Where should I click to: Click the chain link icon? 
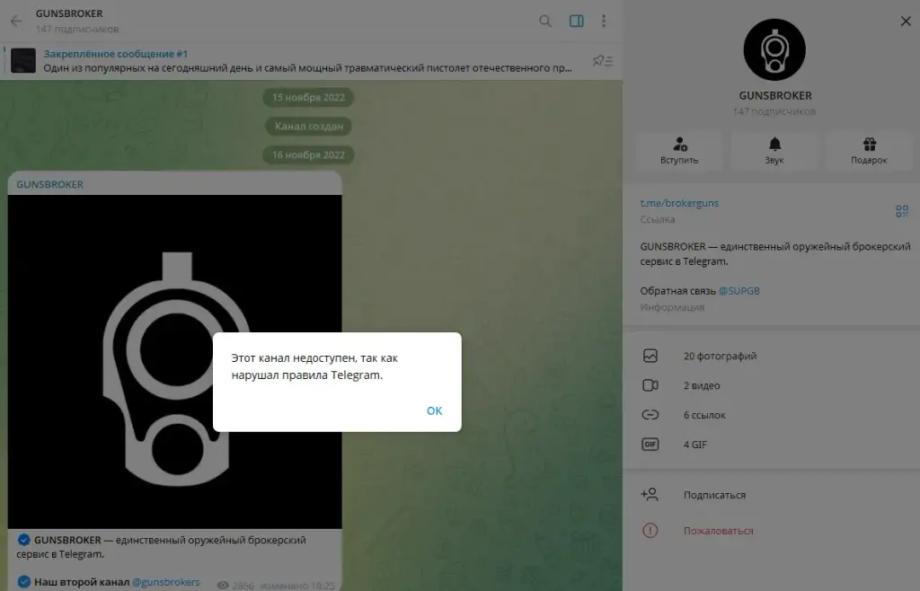(650, 415)
